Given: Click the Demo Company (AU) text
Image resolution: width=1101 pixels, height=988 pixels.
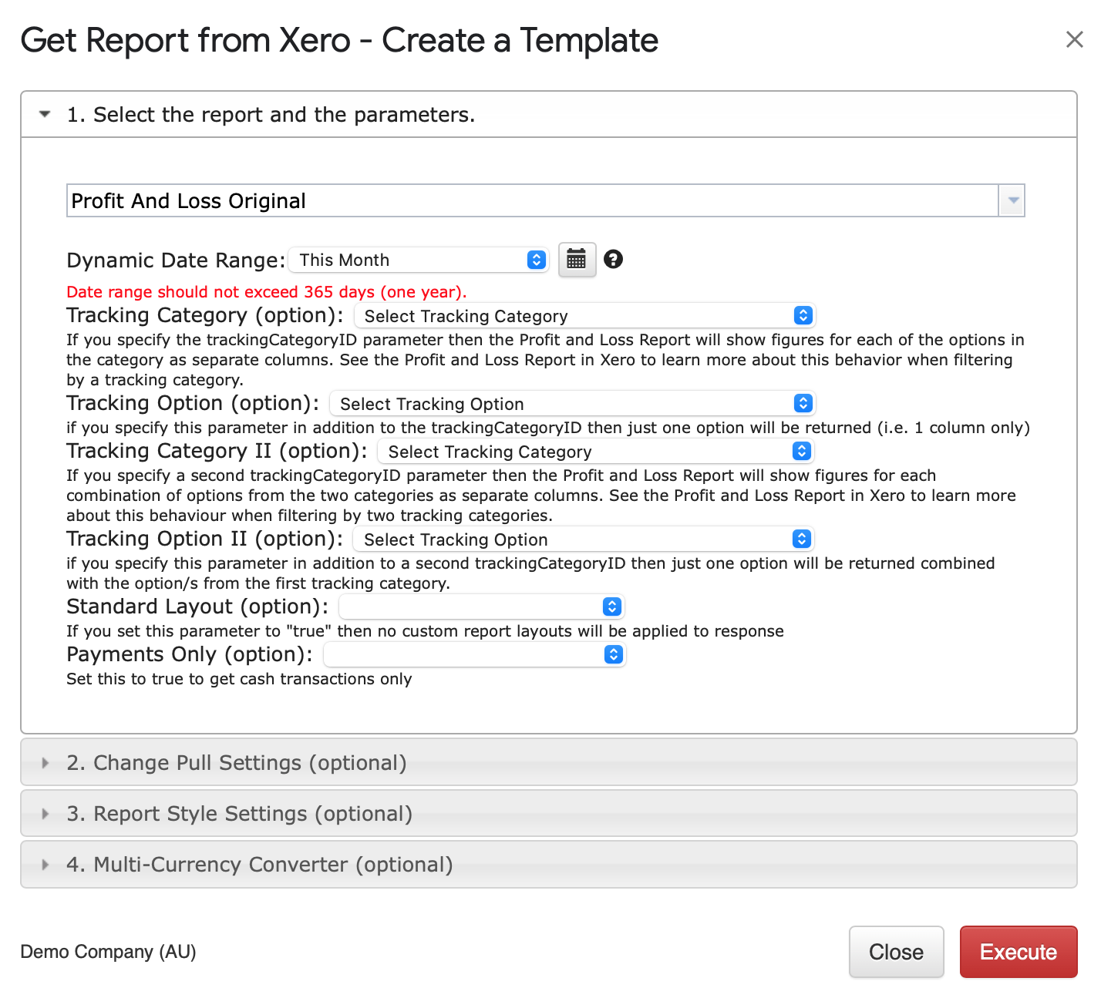Looking at the screenshot, I should click(x=108, y=952).
